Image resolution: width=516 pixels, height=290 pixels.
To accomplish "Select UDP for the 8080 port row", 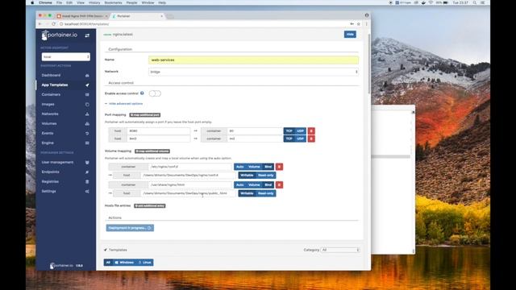I will point(300,130).
